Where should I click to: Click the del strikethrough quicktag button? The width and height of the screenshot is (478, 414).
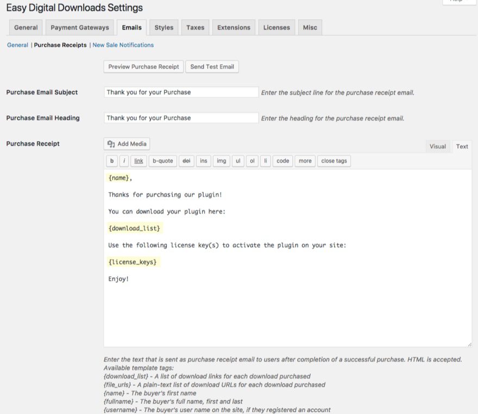pos(186,161)
